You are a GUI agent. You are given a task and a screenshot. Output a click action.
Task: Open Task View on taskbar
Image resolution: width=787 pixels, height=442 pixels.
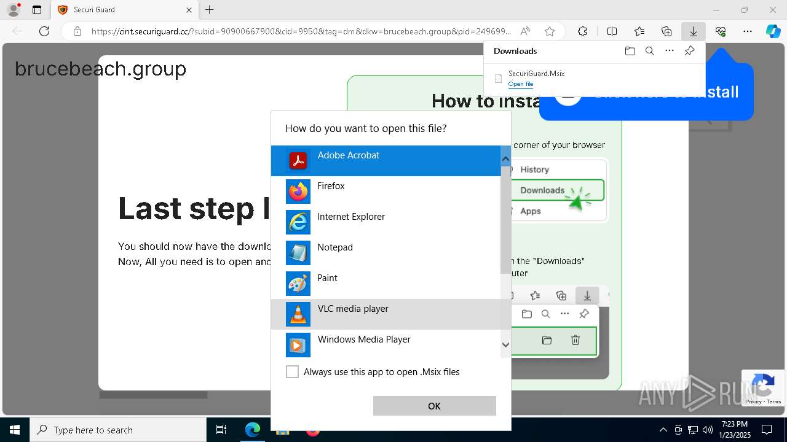click(x=221, y=430)
